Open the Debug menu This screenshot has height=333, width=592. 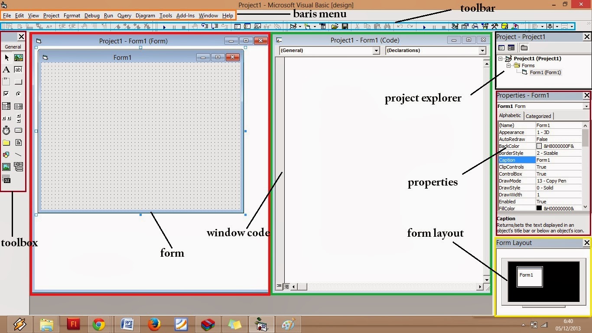pos(92,16)
